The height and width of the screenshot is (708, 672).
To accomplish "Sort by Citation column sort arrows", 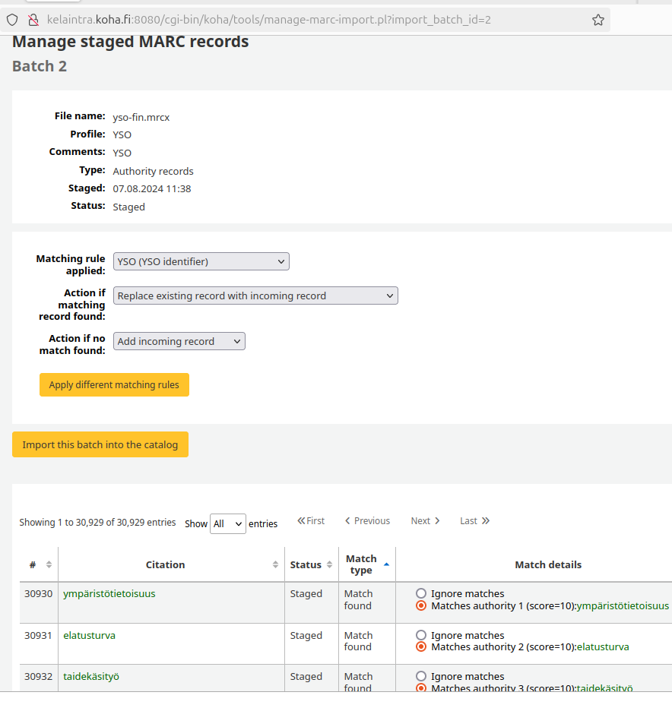I will pyautogui.click(x=275, y=564).
